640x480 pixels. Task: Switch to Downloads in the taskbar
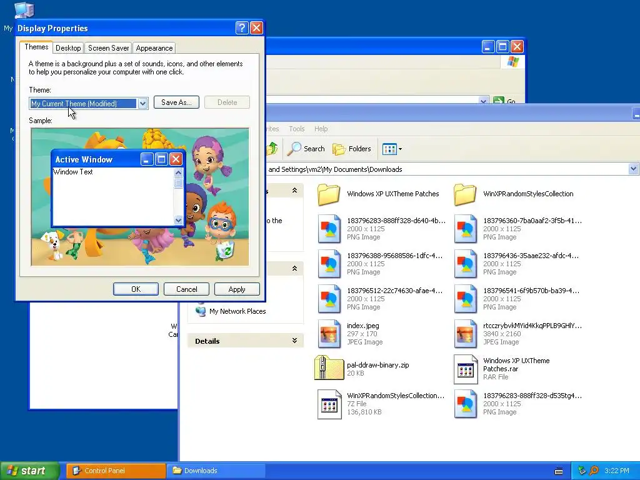[x=216, y=471]
